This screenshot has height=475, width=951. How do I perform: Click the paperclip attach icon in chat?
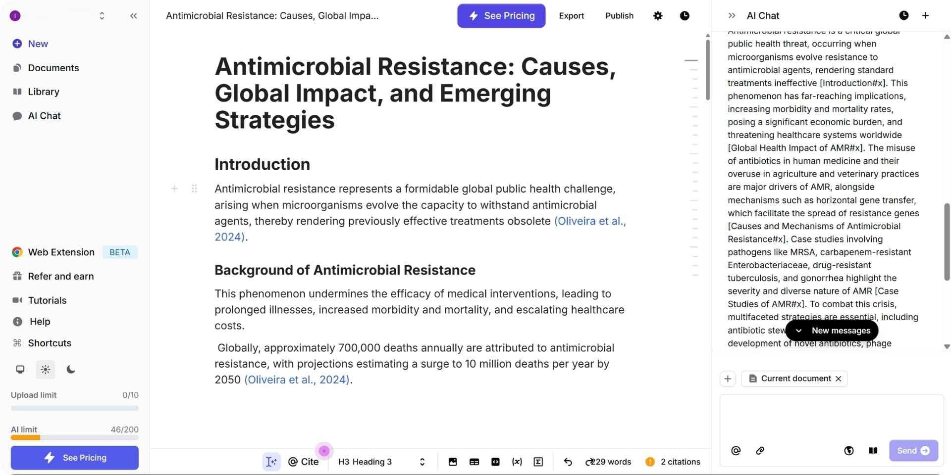pos(760,451)
